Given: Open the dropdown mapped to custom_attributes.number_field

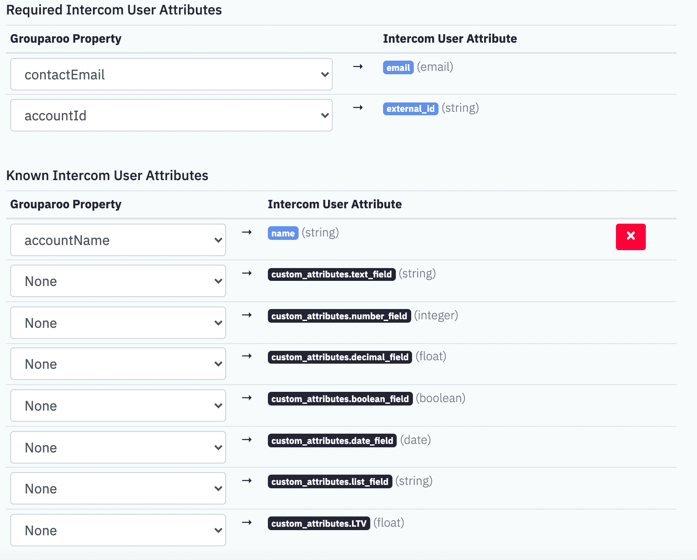Looking at the screenshot, I should pyautogui.click(x=118, y=323).
